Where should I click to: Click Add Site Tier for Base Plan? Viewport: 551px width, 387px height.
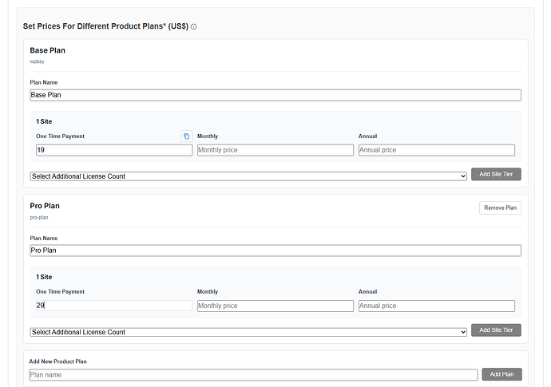[496, 174]
